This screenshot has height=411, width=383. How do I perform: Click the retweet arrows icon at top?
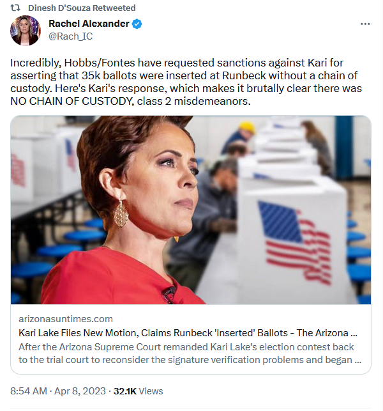[15, 8]
